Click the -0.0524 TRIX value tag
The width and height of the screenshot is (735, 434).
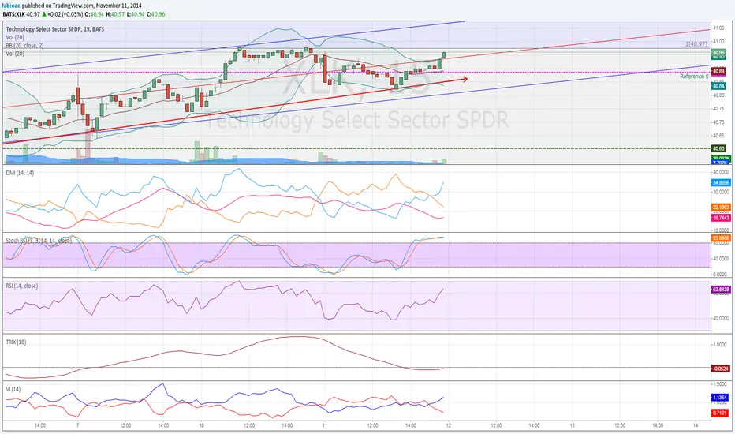pyautogui.click(x=719, y=369)
